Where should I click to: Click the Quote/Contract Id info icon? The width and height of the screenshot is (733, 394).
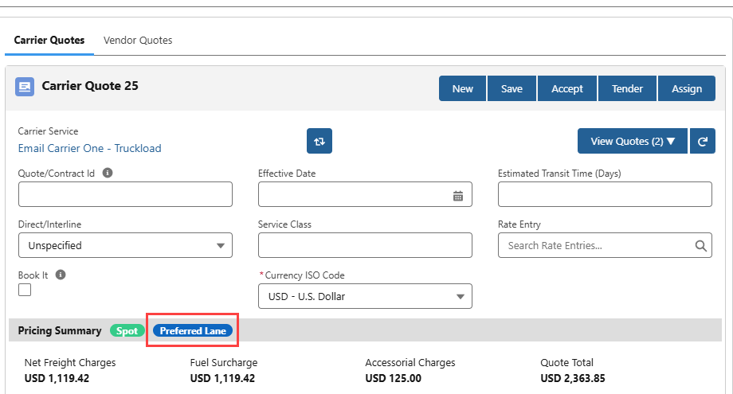pyautogui.click(x=108, y=173)
